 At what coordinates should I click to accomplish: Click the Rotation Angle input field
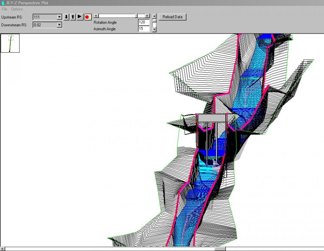[143, 22]
